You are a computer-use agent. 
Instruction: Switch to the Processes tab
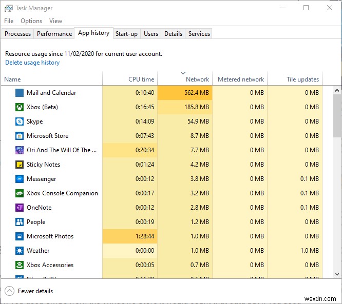point(17,34)
